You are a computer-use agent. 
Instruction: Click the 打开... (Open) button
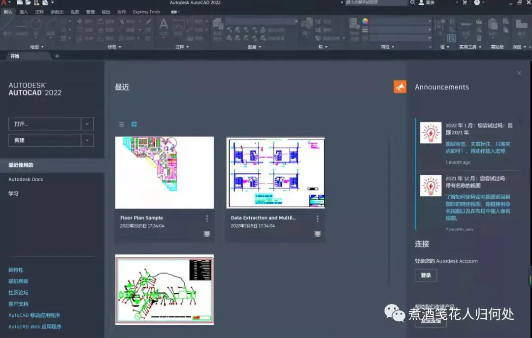[x=44, y=124]
